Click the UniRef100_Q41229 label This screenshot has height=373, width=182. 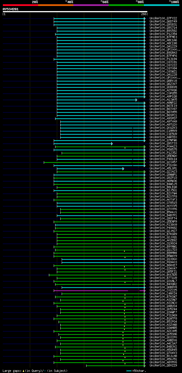pyautogui.click(x=164, y=46)
